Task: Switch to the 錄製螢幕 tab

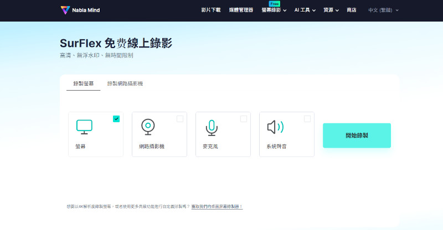Action: pos(84,83)
